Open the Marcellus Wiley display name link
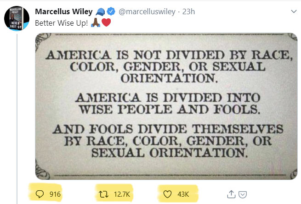The height and width of the screenshot is (204, 301). tap(64, 11)
